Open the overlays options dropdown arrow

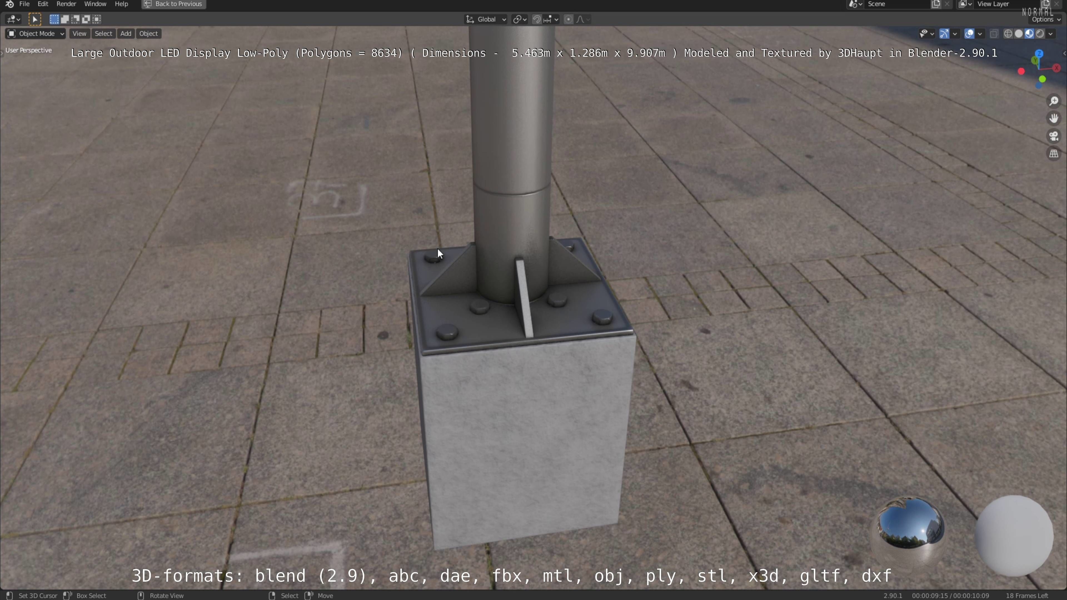pos(980,34)
